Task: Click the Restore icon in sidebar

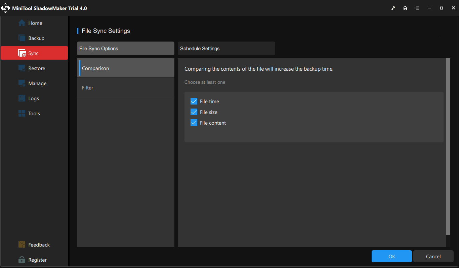Action: (x=22, y=68)
